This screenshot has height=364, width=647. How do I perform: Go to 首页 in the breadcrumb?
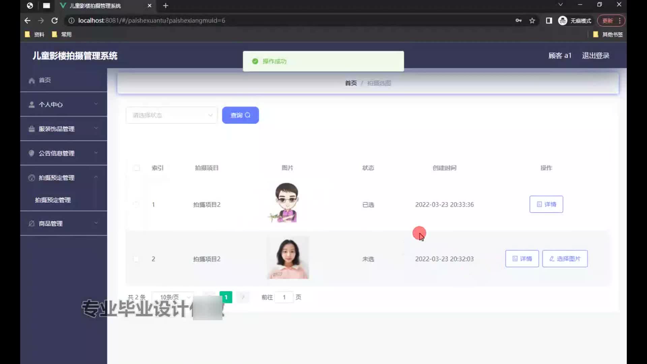pyautogui.click(x=351, y=83)
